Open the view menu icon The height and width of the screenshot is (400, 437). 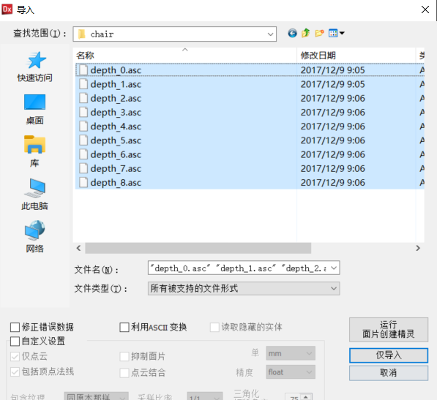337,34
